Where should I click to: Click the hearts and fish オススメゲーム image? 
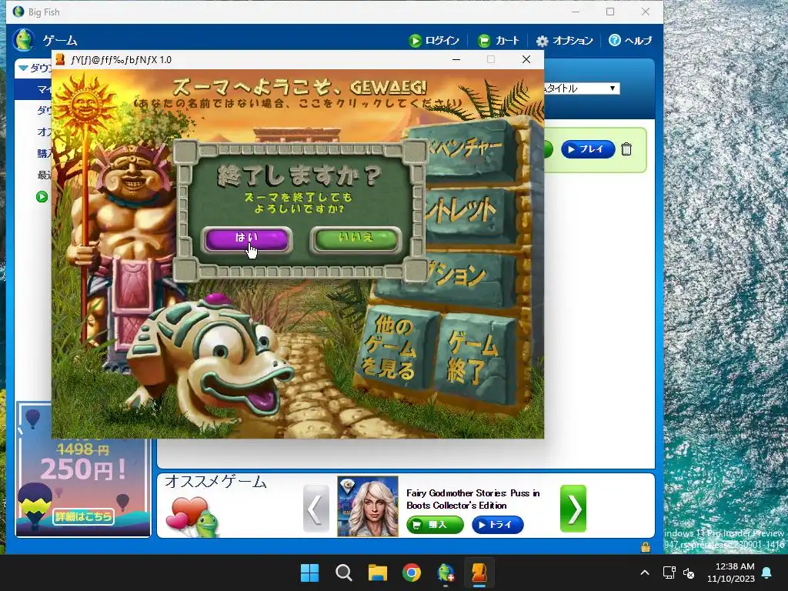(193, 516)
